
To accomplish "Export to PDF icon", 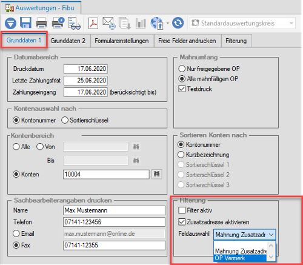I will coord(93,23).
